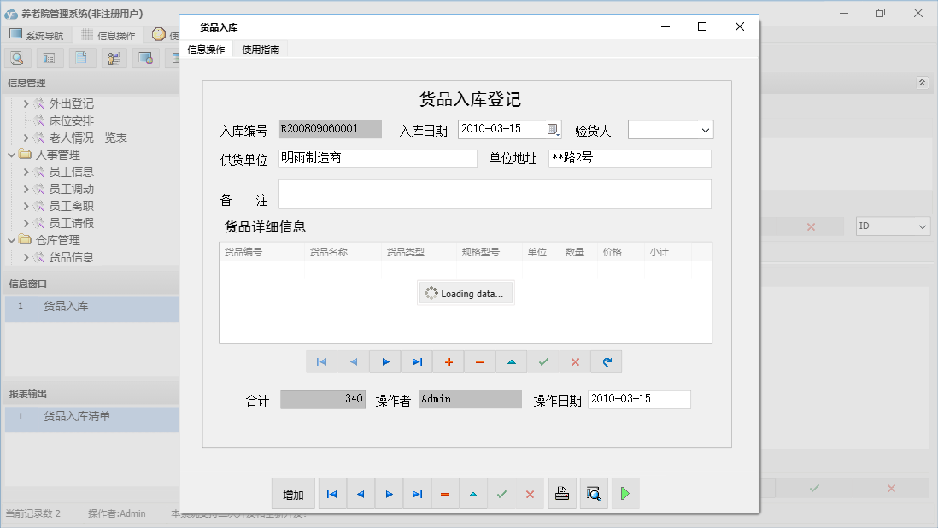Click the delete record minus icon
The width and height of the screenshot is (938, 528).
[479, 361]
